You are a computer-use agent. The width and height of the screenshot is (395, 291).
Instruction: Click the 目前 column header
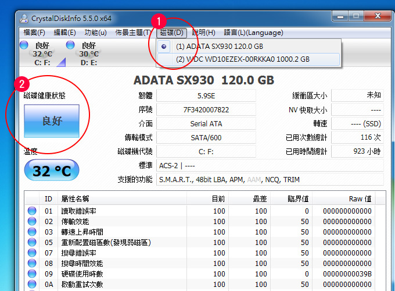click(x=208, y=199)
